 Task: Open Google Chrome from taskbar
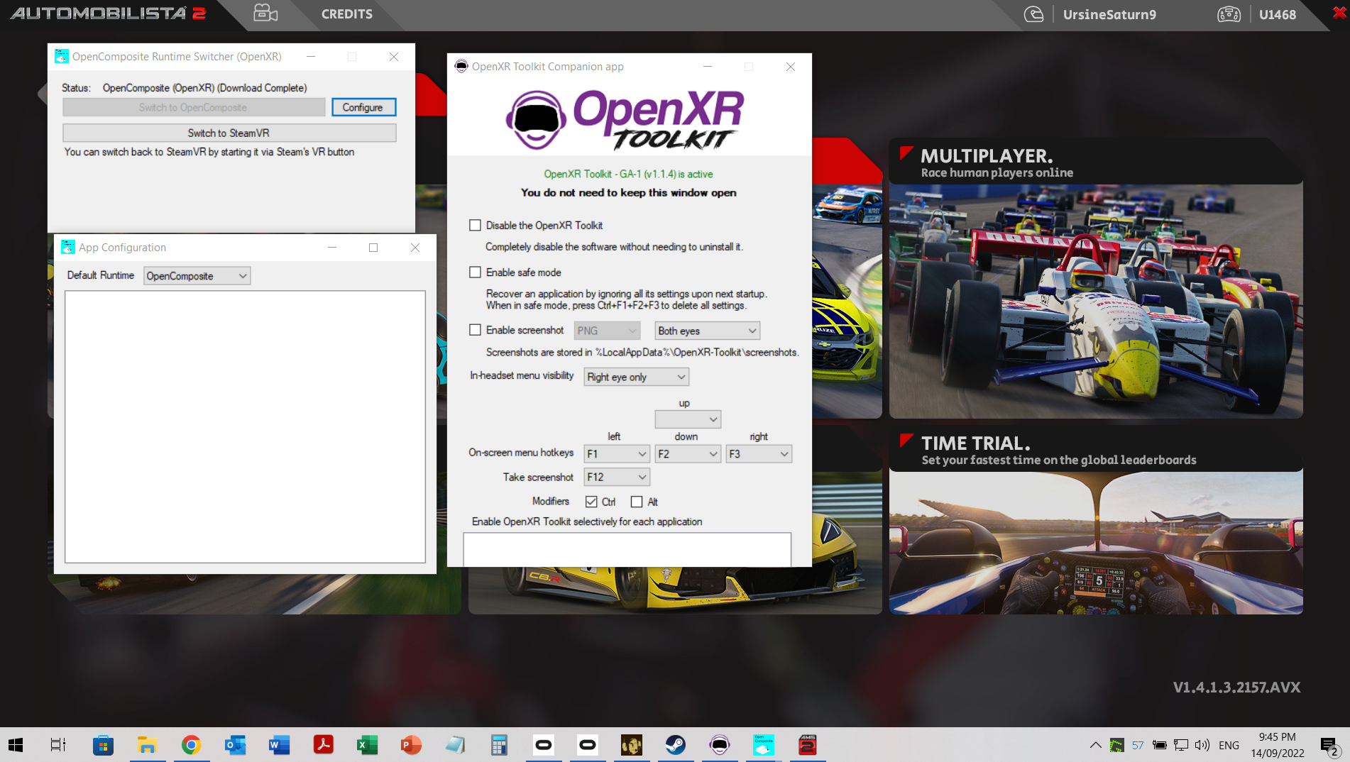(191, 745)
